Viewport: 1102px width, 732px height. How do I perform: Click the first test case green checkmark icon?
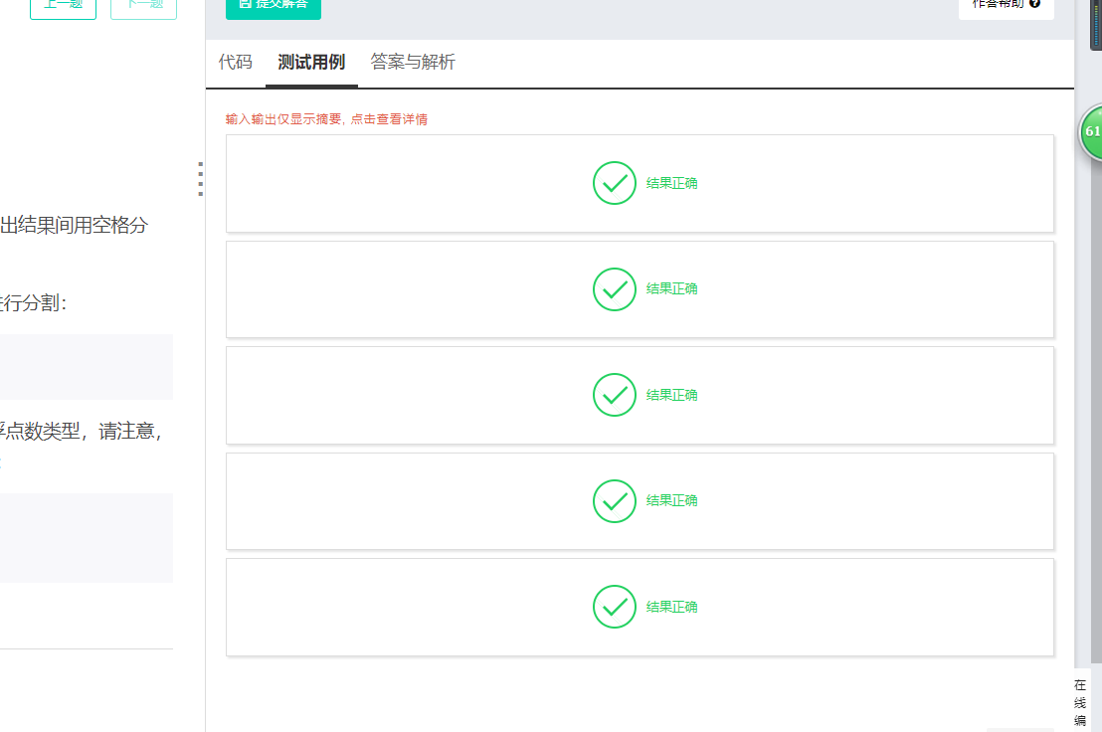coord(615,183)
